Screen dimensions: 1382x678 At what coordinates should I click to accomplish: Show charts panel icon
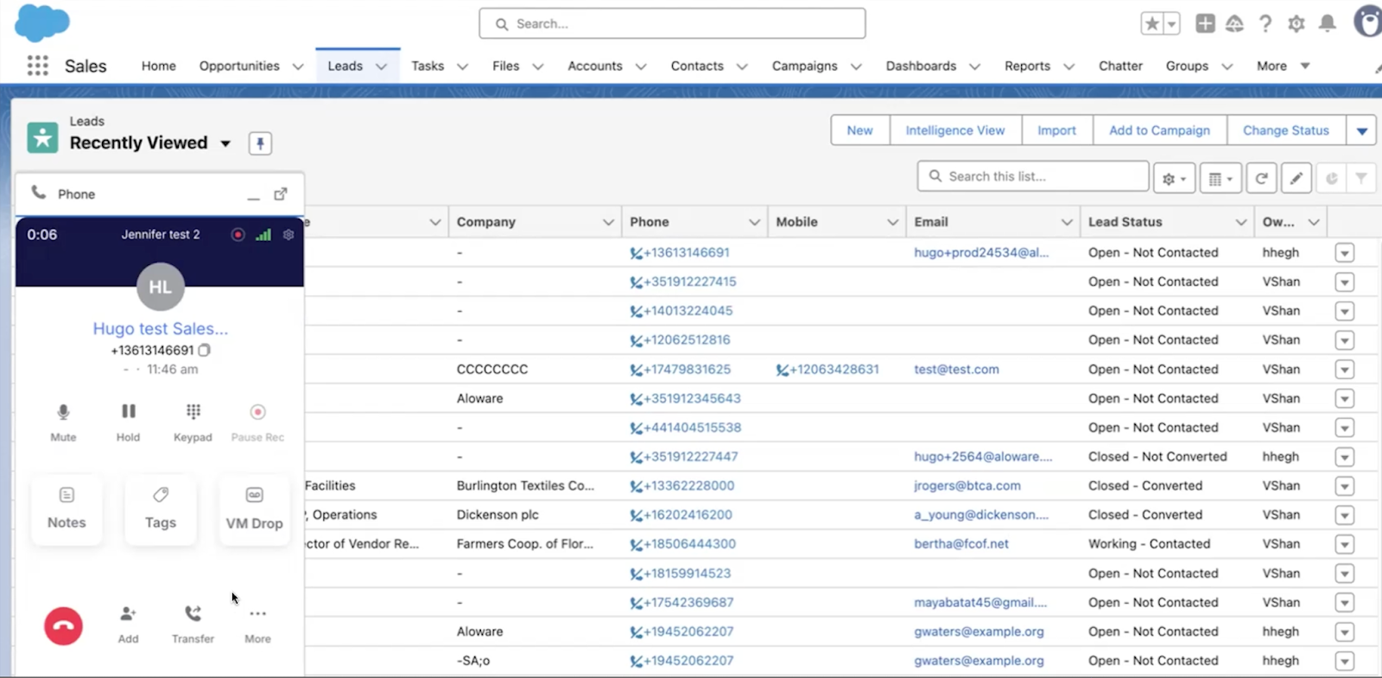tap(1332, 178)
